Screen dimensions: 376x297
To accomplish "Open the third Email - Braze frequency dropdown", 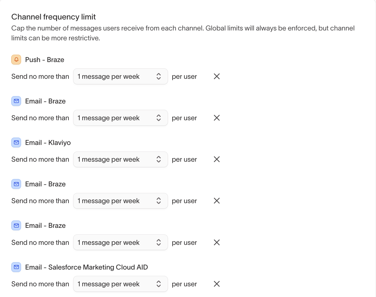I will click(x=120, y=242).
